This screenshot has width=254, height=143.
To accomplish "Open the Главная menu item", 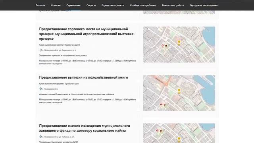I will pos(40,5).
